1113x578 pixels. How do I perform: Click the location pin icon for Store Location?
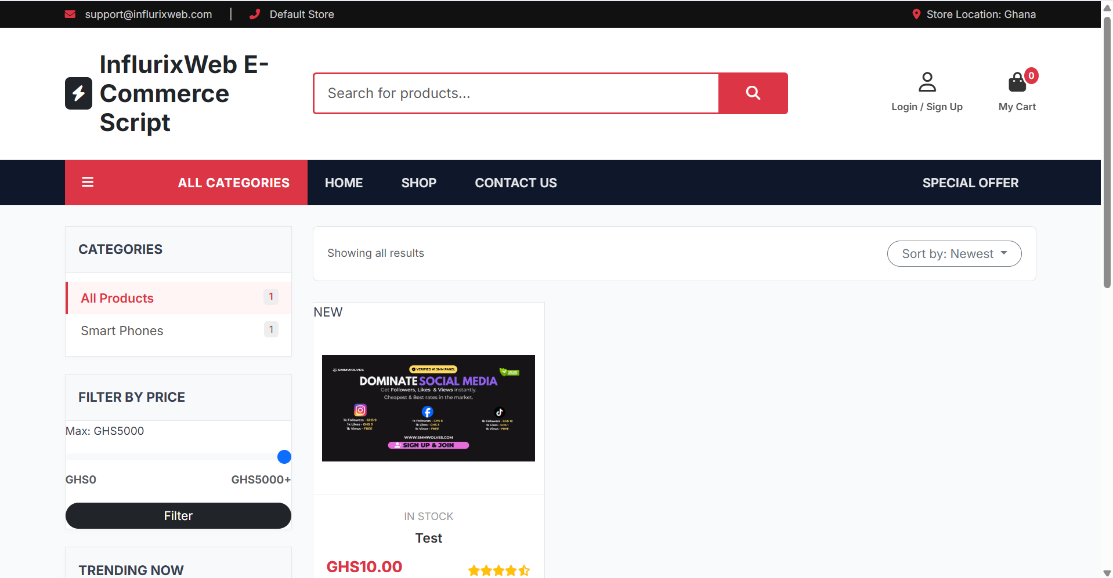915,14
